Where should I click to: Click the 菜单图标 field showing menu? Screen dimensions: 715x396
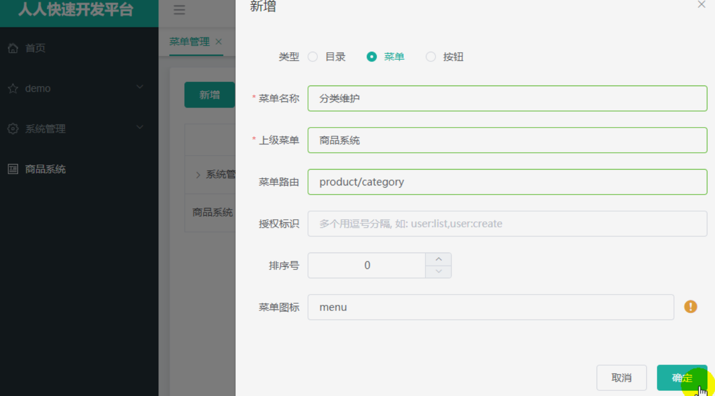coord(491,307)
